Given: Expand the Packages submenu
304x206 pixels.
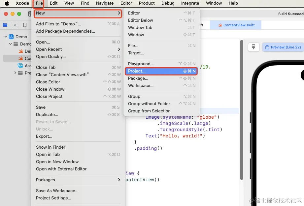Looking at the screenshot, I should tap(78, 180).
